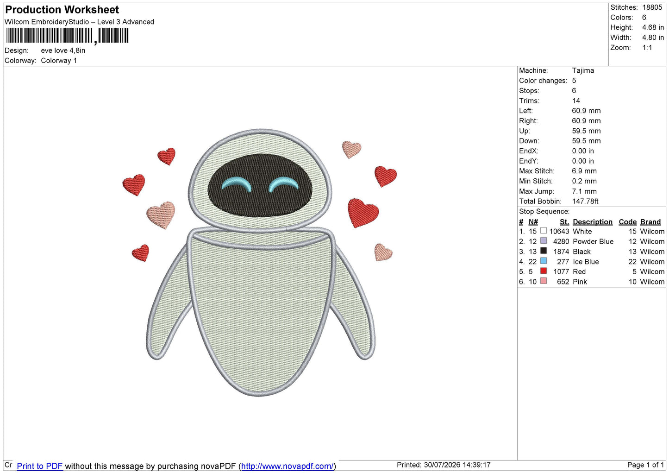This screenshot has height=473, width=669.
Task: Select the Page 1 of 1 footer text
Action: pos(645,465)
